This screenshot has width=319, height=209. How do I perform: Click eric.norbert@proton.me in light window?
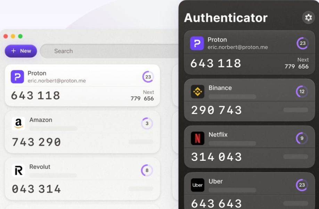point(57,81)
